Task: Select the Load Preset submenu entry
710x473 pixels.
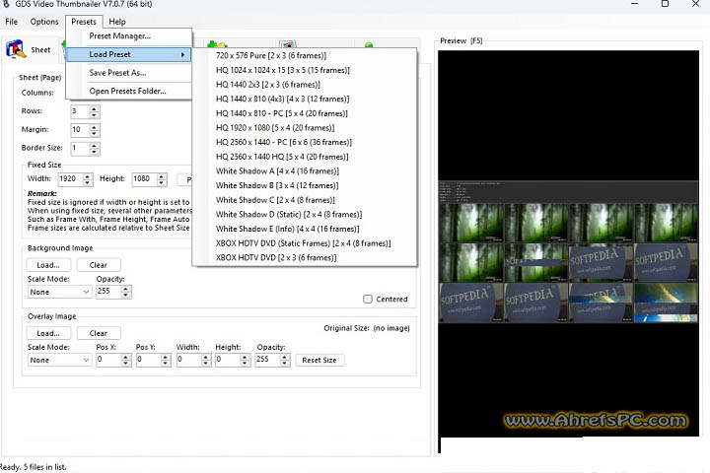Action: click(129, 54)
